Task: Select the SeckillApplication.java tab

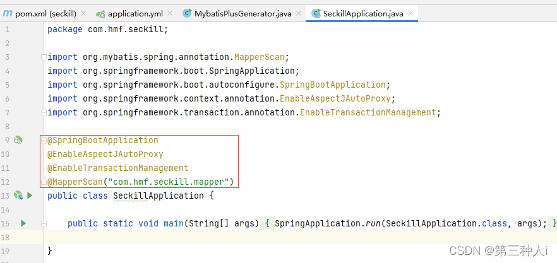Action: (x=363, y=13)
